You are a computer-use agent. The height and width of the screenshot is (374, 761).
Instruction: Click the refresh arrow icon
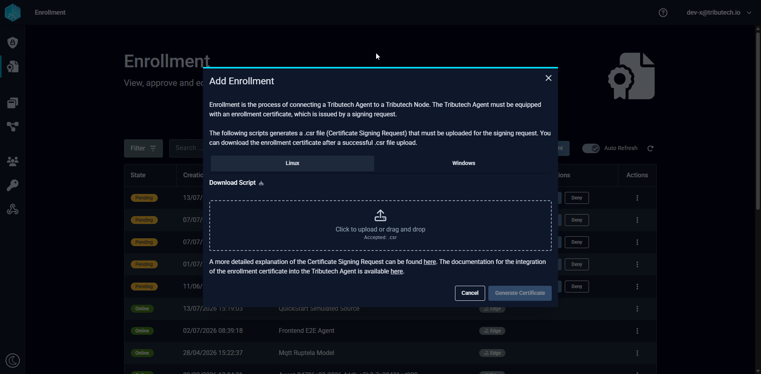[650, 148]
